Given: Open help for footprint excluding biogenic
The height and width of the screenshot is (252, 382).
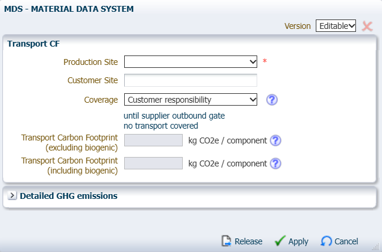Looking at the screenshot, I should [x=275, y=140].
